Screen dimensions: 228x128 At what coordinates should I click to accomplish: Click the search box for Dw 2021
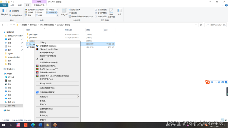[x=216, y=25]
